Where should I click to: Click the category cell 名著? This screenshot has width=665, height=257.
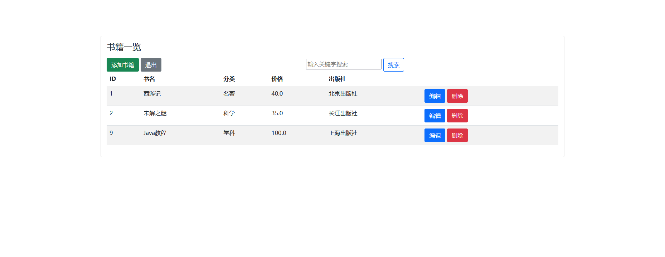click(229, 93)
